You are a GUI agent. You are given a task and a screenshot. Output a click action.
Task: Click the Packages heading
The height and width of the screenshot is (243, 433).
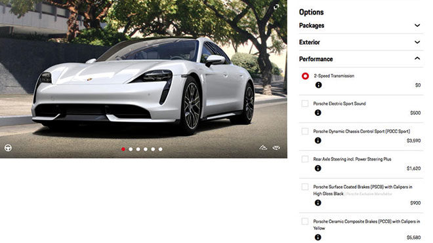click(312, 26)
